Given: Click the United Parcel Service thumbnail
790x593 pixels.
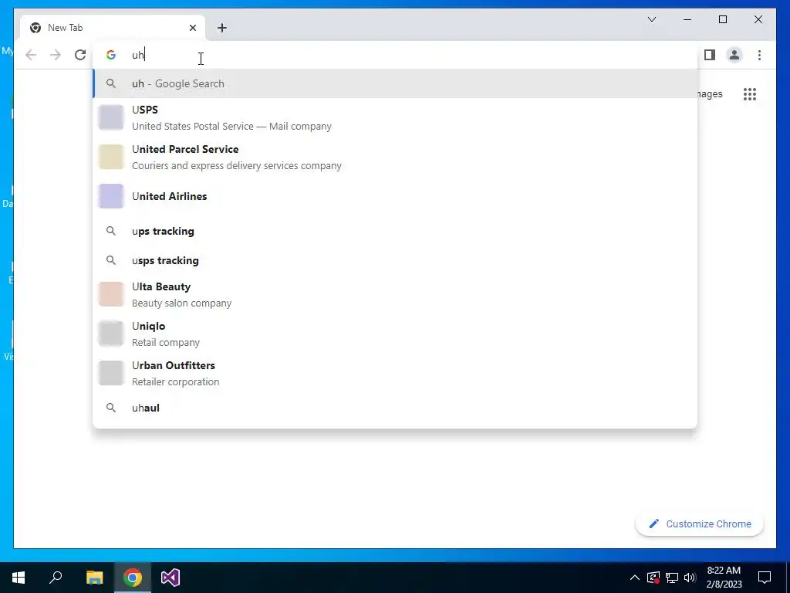Looking at the screenshot, I should pos(111,157).
